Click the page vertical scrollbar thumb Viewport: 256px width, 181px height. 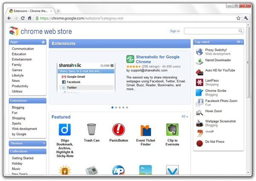click(x=248, y=62)
